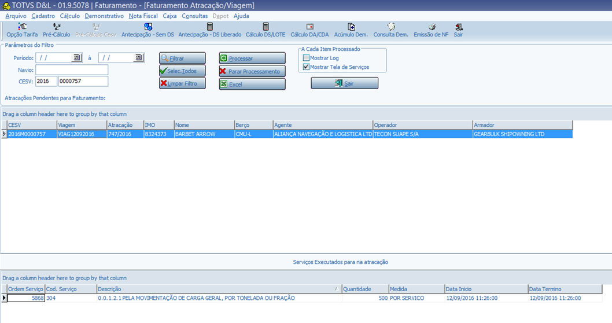Sort by Viagem column header

click(x=82, y=125)
